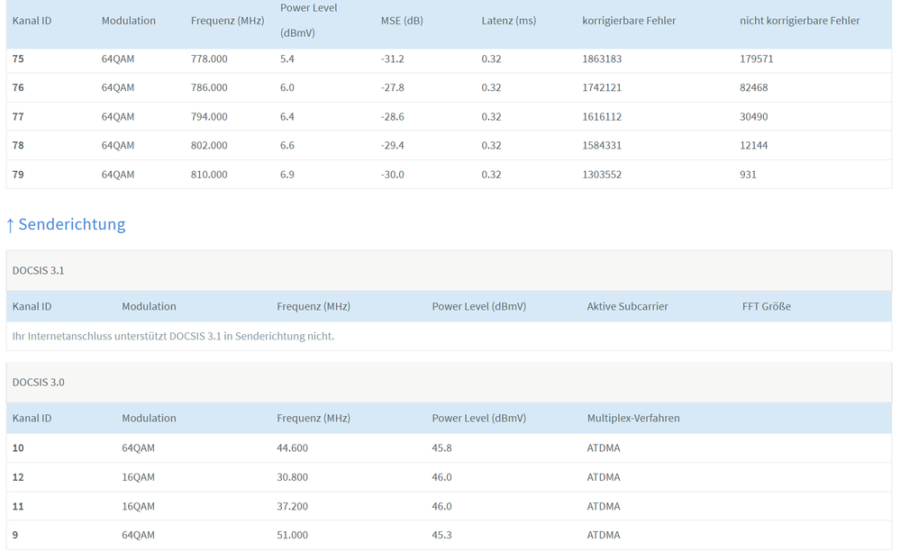Click the 810.000 frequency cell

click(209, 175)
